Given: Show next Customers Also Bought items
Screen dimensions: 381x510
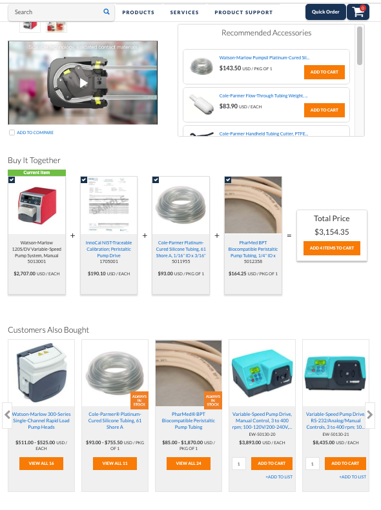Looking at the screenshot, I should pyautogui.click(x=370, y=415).
